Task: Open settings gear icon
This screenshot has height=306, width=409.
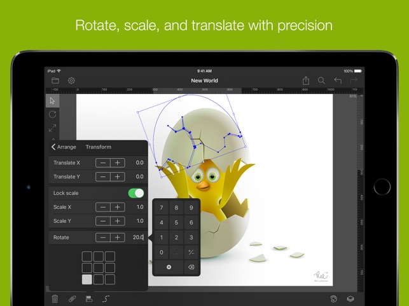Action: click(71, 81)
